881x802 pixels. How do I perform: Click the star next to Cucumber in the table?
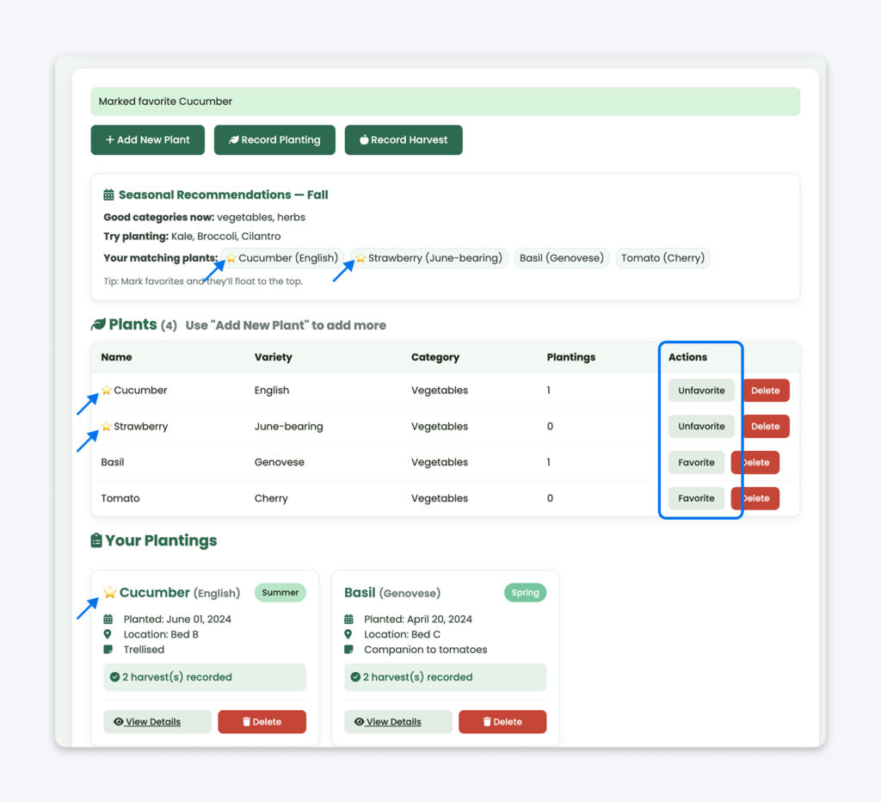(x=105, y=390)
